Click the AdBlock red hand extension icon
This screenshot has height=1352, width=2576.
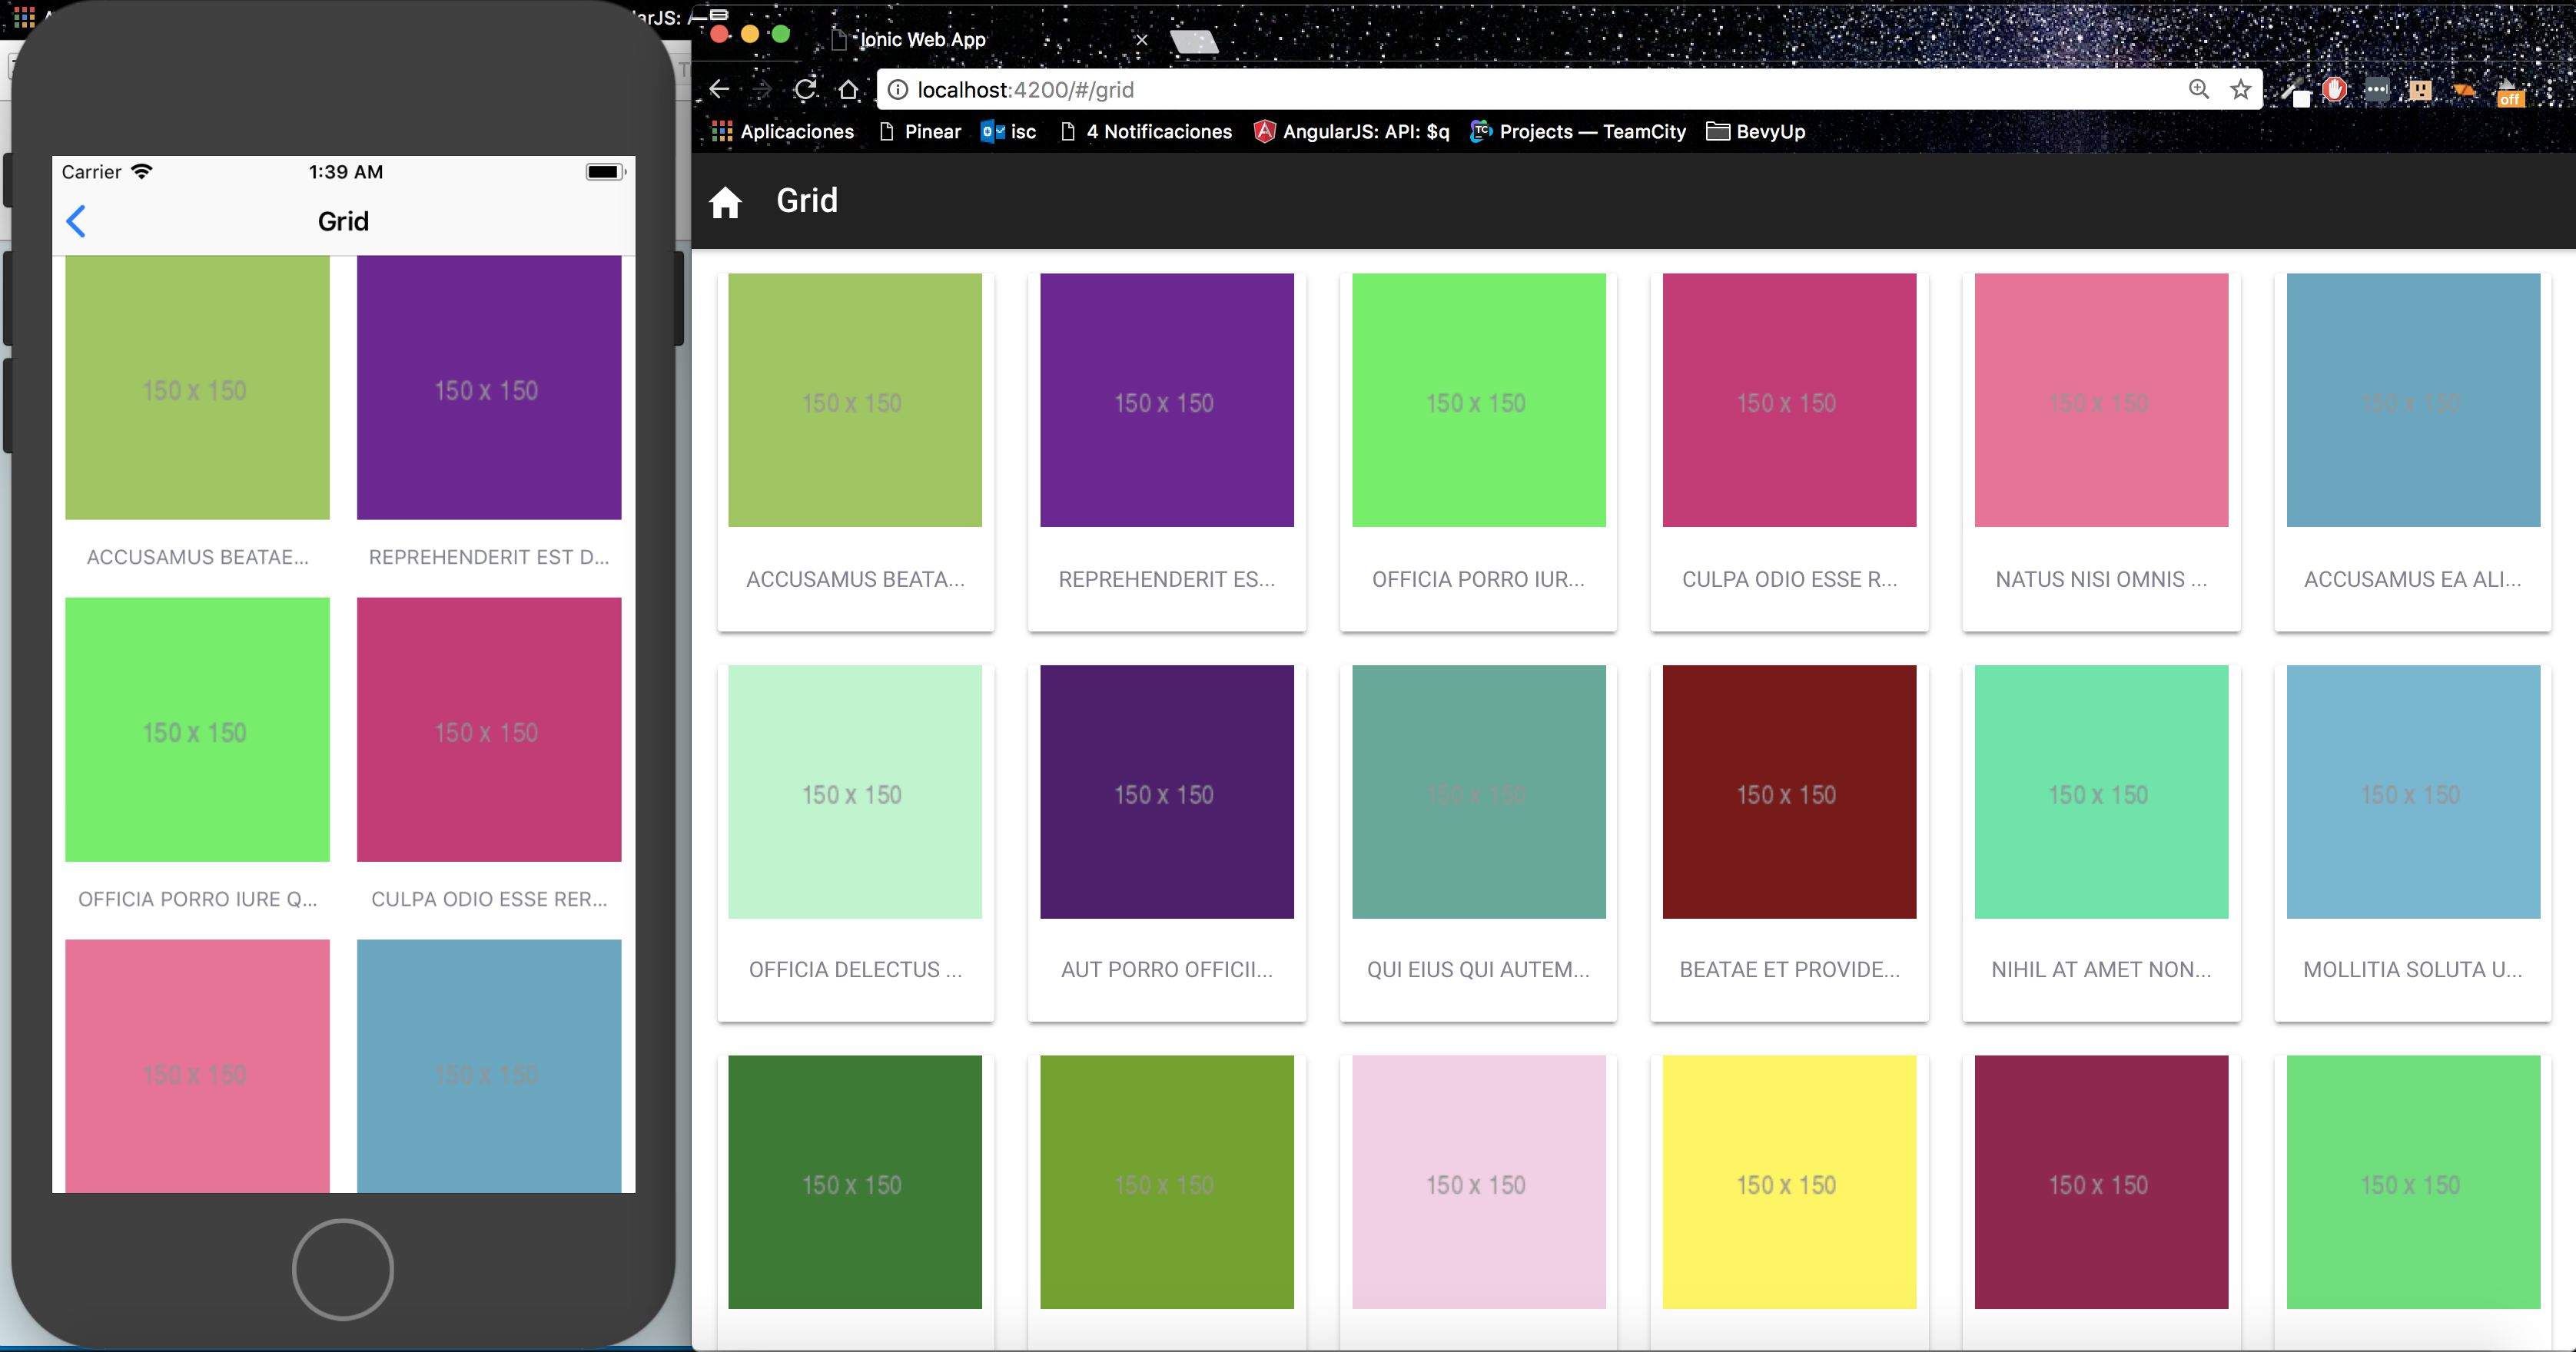click(2335, 91)
